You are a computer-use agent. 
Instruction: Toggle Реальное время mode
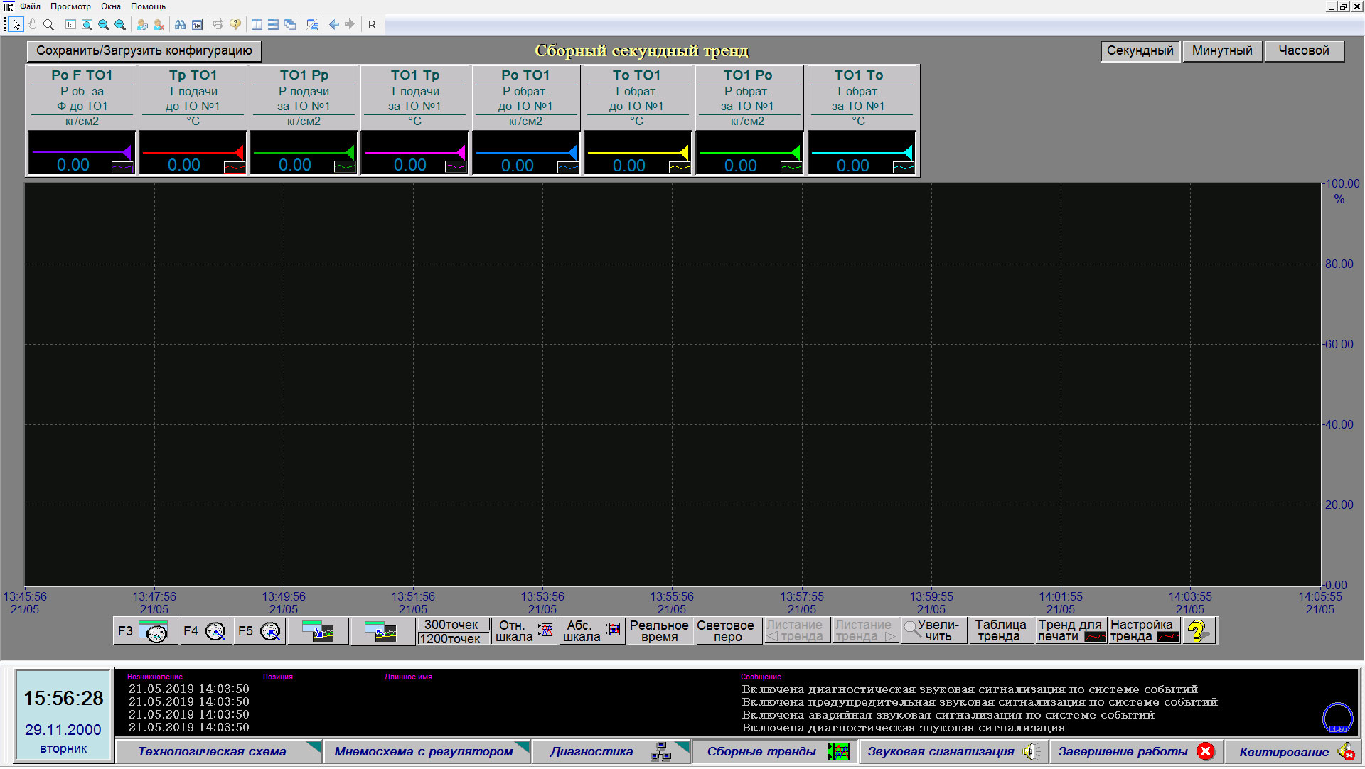click(x=659, y=631)
